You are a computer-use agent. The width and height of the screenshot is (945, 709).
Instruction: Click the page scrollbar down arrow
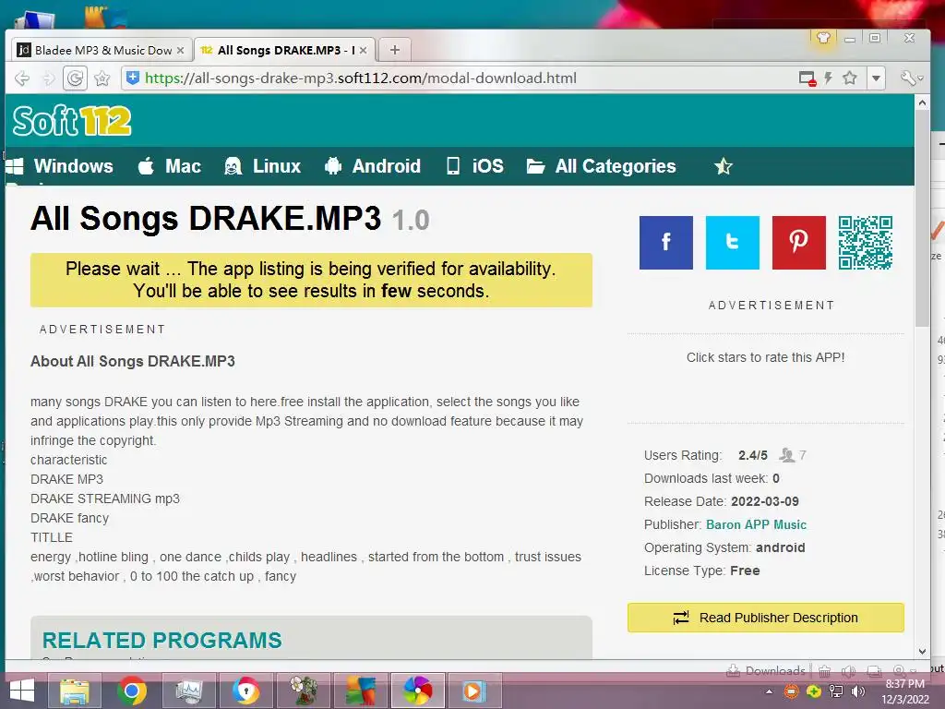pyautogui.click(x=922, y=651)
